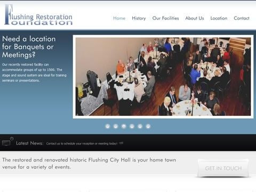Viewport: 256px width, 192px height.
Task: Select the third slideshow pagination dot
Action: click(x=124, y=126)
